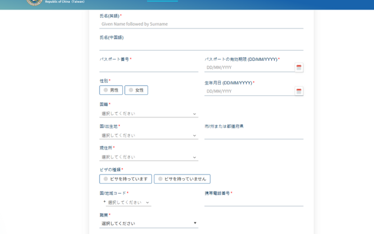Focus the 市/州または都道府県 input field
Image resolution: width=374 pixels, height=234 pixels.
click(x=253, y=135)
